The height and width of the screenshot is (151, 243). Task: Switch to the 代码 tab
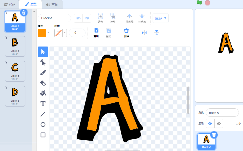pyautogui.click(x=9, y=4)
